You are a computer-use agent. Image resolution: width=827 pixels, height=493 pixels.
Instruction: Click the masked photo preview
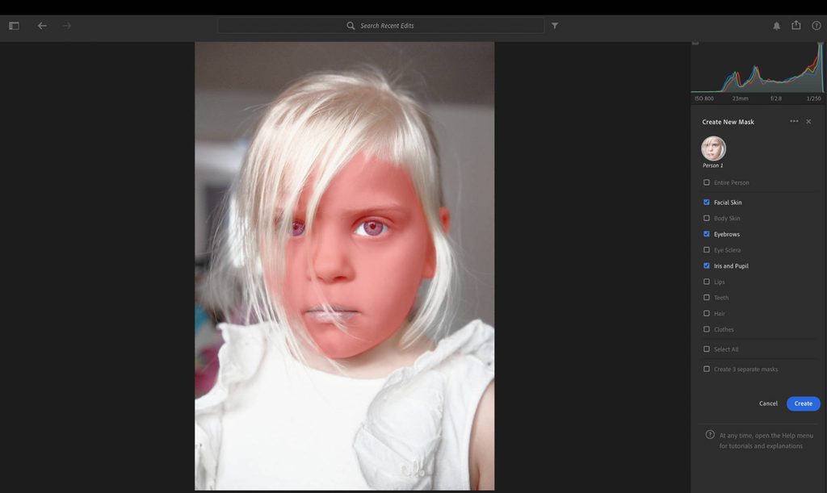pyautogui.click(x=344, y=266)
